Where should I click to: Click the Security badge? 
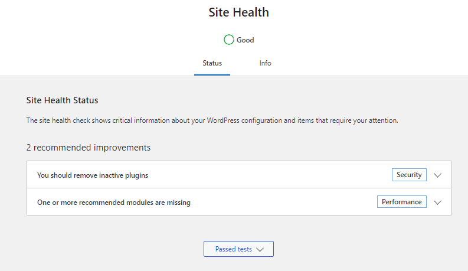[x=409, y=175]
